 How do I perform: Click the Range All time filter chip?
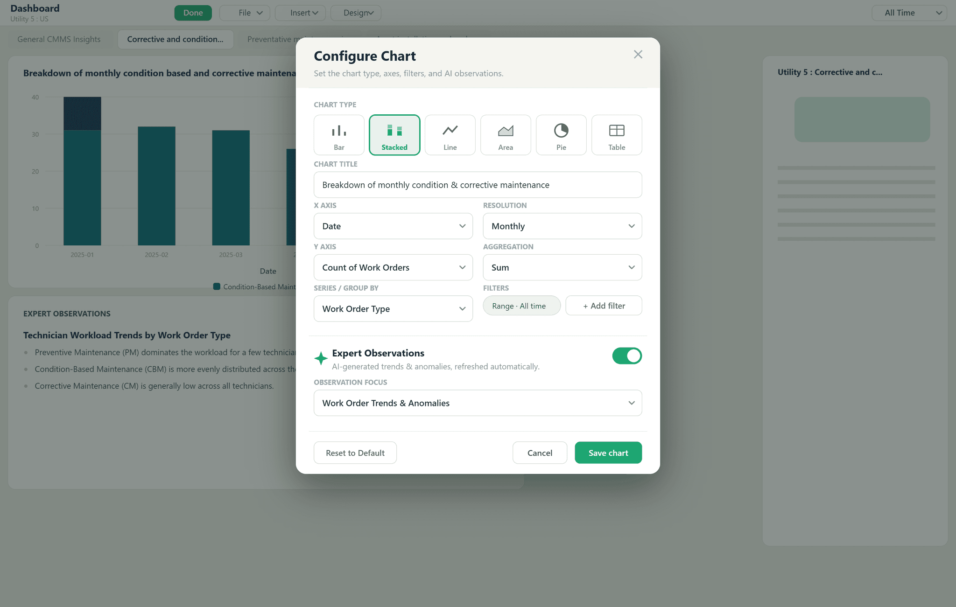[521, 306]
